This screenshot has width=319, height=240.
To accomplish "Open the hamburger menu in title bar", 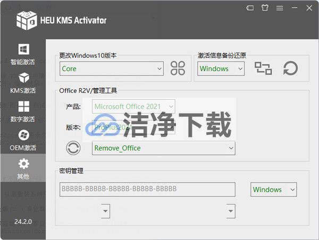I will pyautogui.click(x=280, y=8).
